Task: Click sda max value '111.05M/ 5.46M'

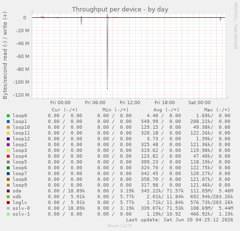Action: (x=212, y=191)
